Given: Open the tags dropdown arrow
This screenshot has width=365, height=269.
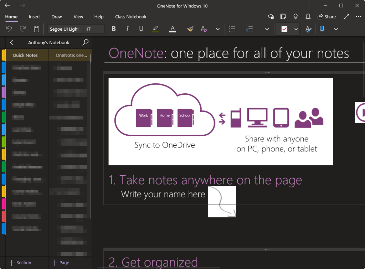Looking at the screenshot, I should [x=296, y=29].
